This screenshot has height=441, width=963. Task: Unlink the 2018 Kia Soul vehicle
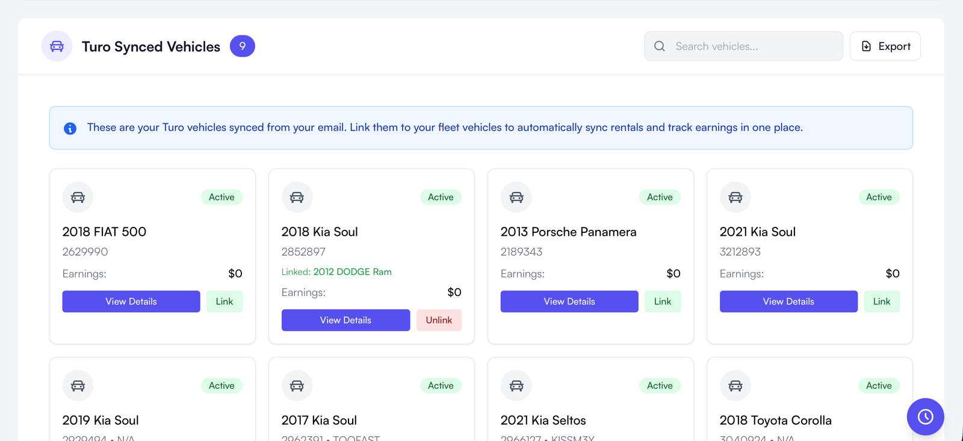click(439, 320)
